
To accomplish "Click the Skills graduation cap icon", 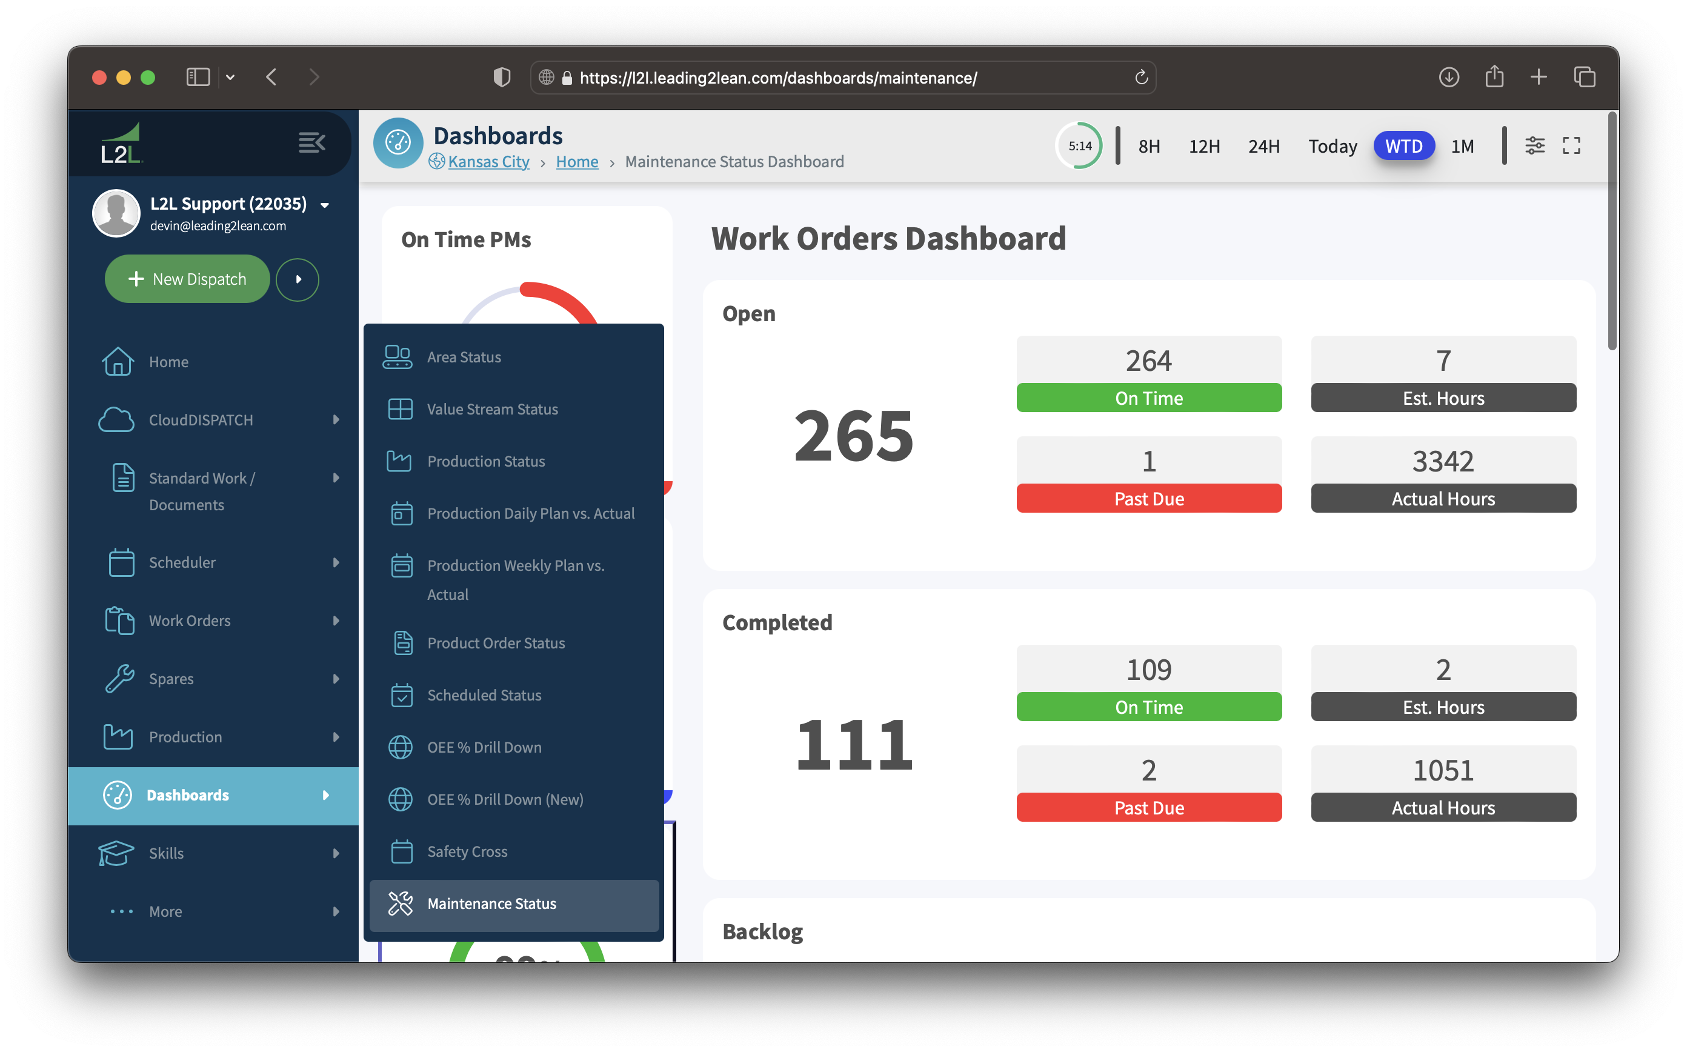I will [x=116, y=852].
